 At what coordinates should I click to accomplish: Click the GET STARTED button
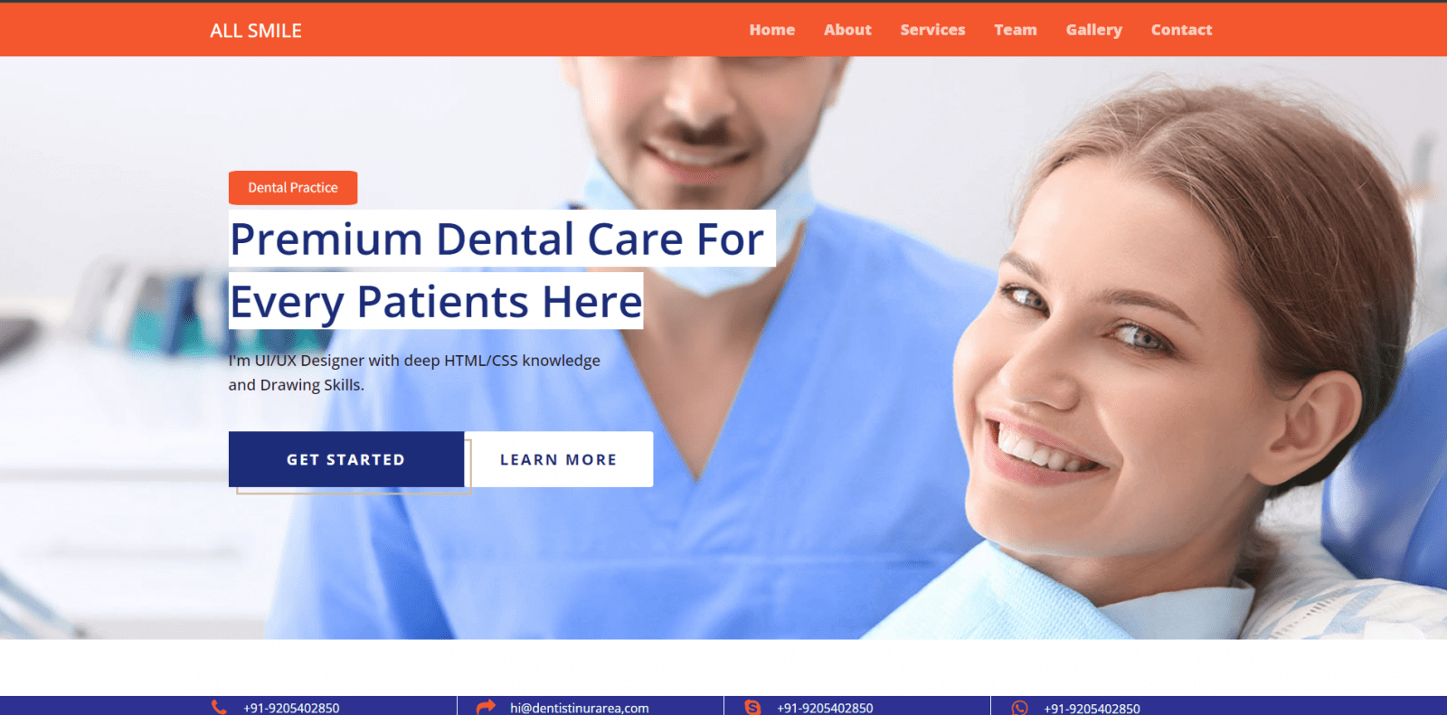point(346,459)
